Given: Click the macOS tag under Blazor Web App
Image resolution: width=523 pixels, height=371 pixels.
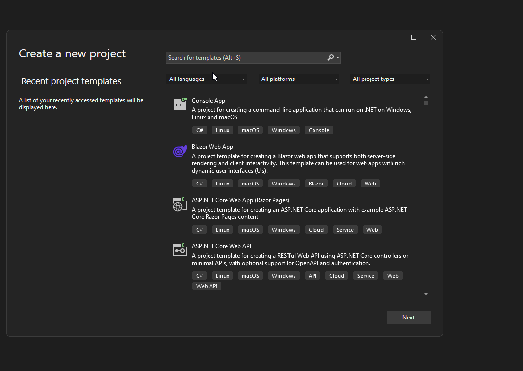Looking at the screenshot, I should [x=250, y=183].
